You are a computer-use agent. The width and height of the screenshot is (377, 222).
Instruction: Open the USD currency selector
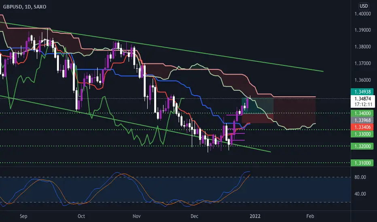coord(364,6)
